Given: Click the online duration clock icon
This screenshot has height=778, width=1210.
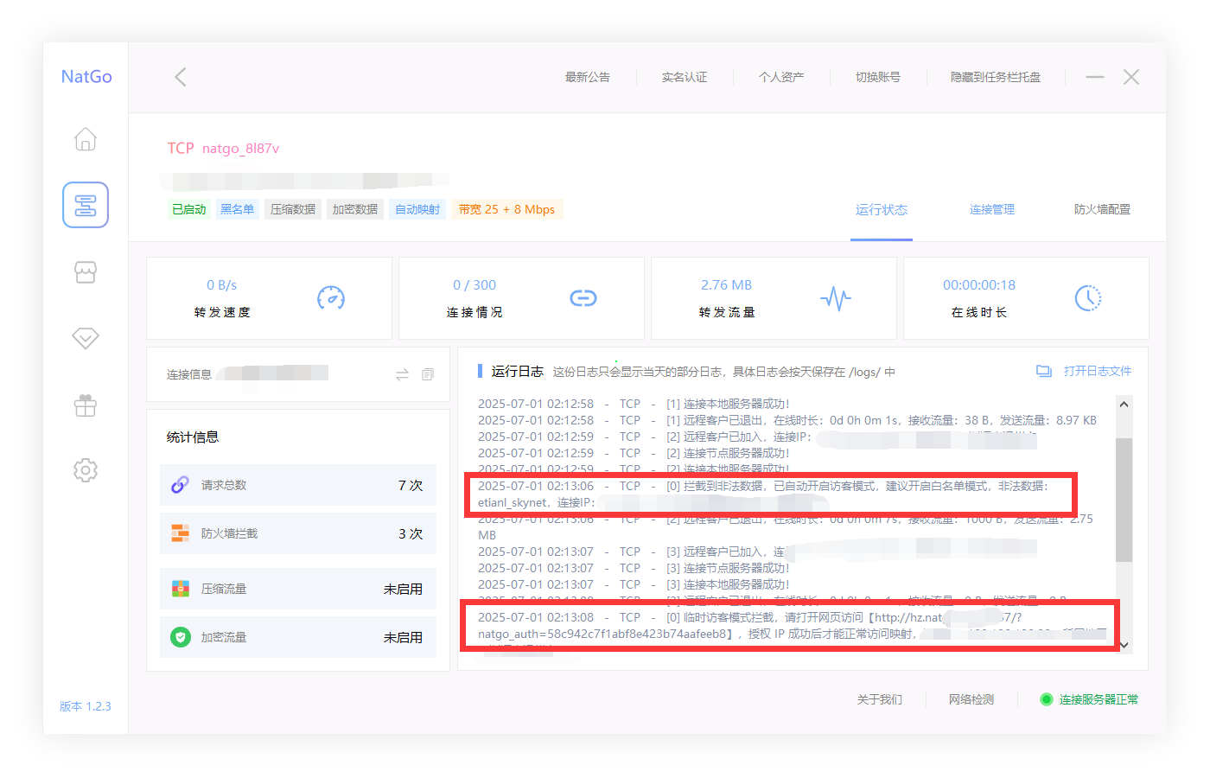Looking at the screenshot, I should (1088, 298).
